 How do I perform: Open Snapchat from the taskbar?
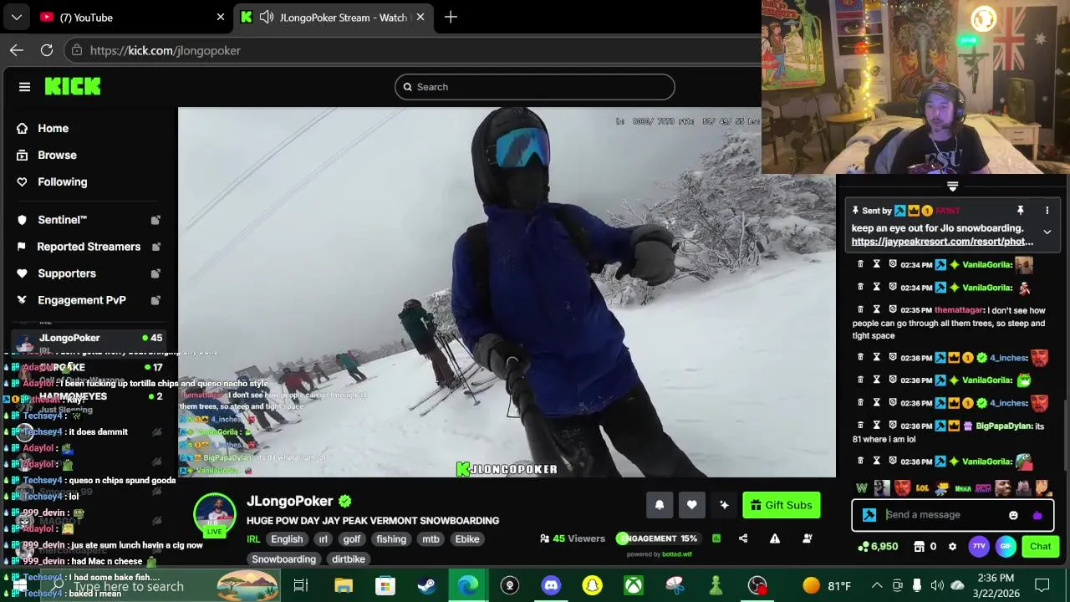pyautogui.click(x=592, y=585)
